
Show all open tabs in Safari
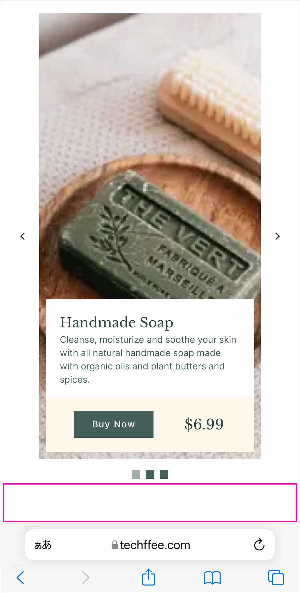276,577
